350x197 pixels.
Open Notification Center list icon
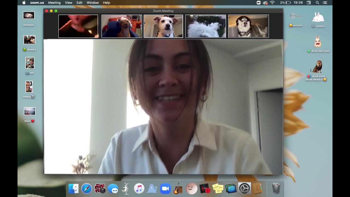click(325, 3)
